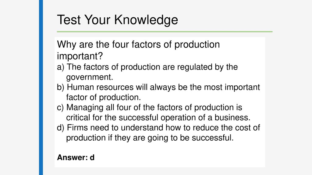The height and width of the screenshot is (175, 312).
Task: Select option b about human resources
Action: click(158, 92)
